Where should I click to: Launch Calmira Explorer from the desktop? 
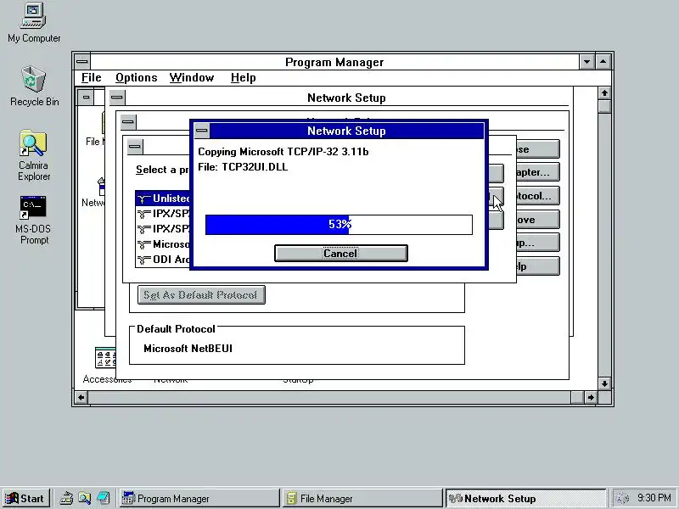tap(34, 155)
